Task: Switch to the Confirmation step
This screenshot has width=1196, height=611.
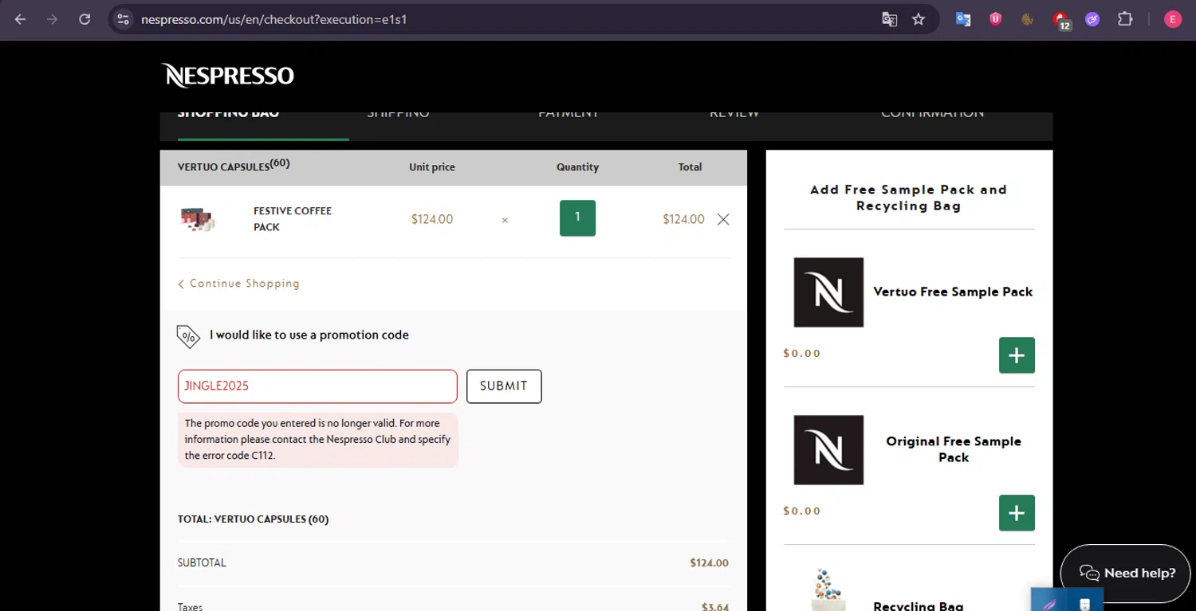Action: [x=932, y=114]
